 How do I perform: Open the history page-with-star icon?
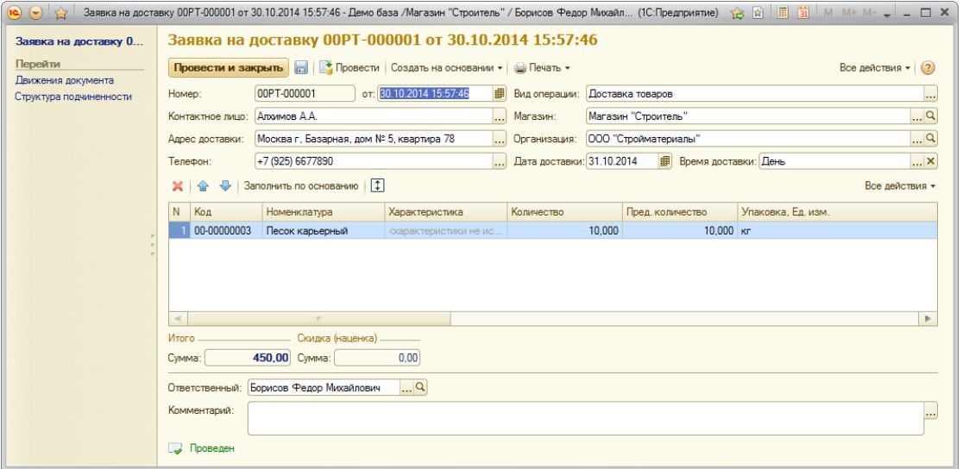click(757, 12)
